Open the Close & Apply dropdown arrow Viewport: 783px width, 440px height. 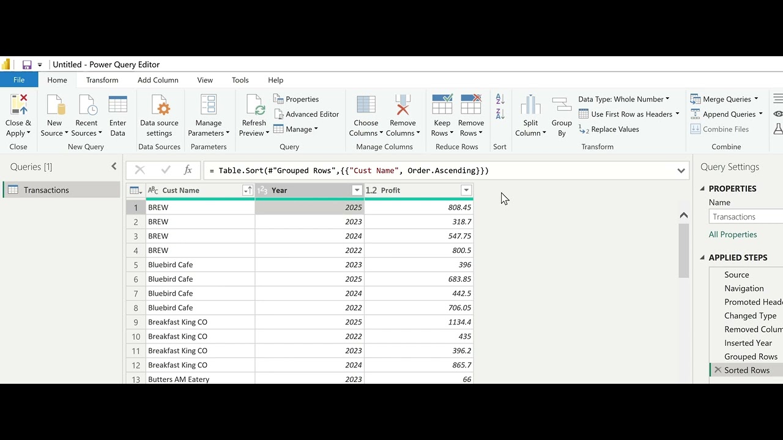[28, 133]
